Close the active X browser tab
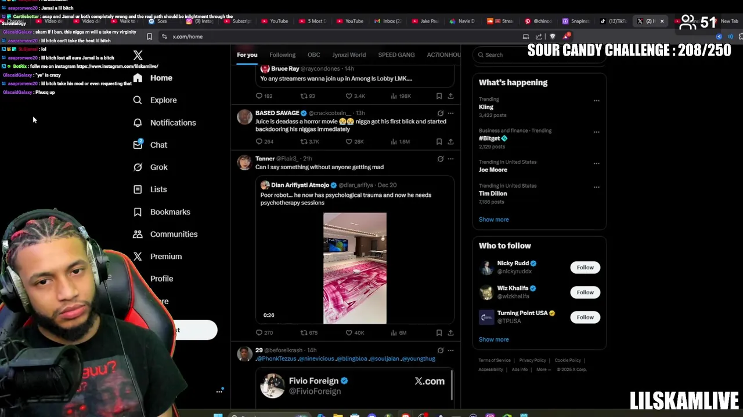 pos(662,21)
